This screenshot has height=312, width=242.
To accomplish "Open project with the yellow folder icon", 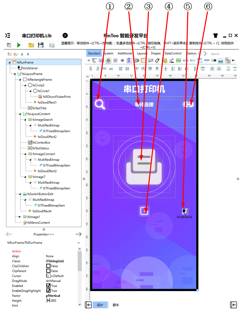I will (31, 45).
